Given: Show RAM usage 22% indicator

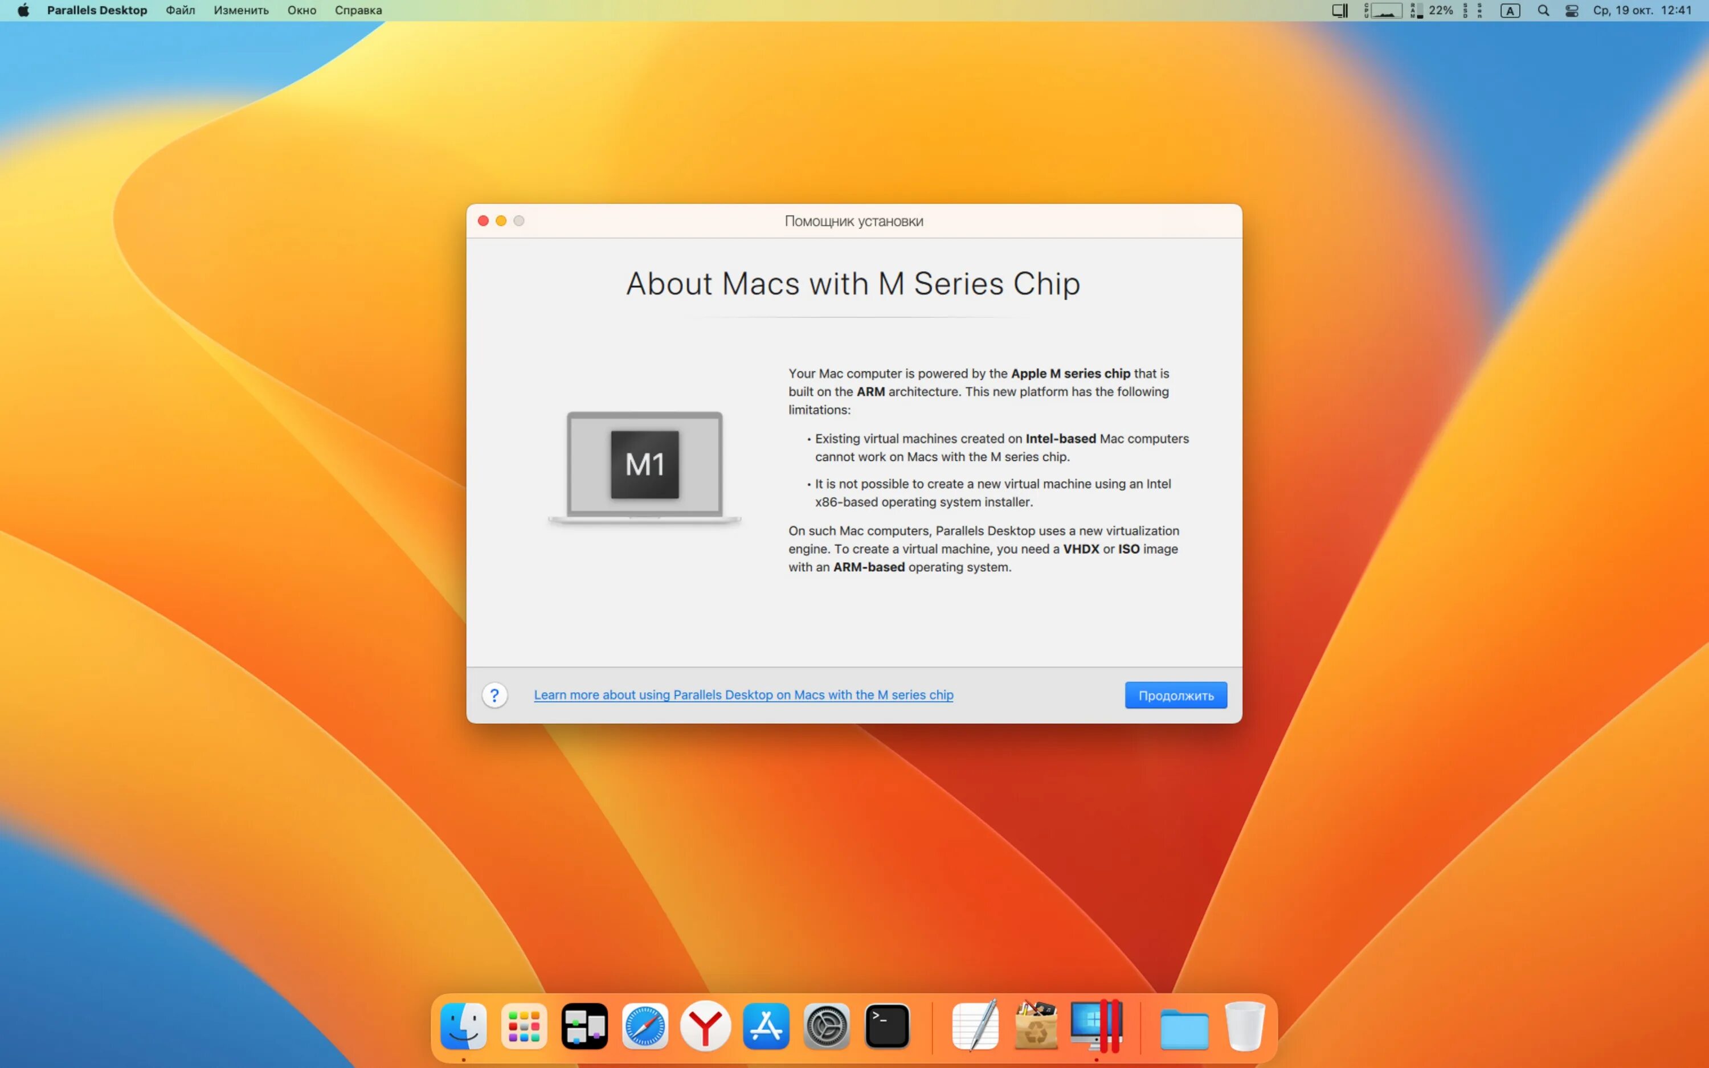Looking at the screenshot, I should point(1432,11).
